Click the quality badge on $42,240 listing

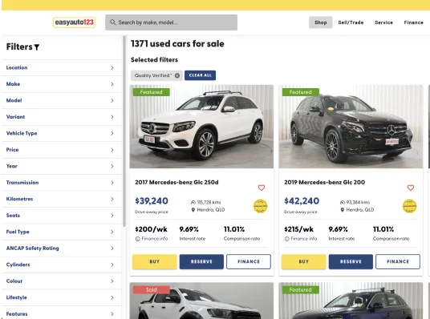point(409,206)
